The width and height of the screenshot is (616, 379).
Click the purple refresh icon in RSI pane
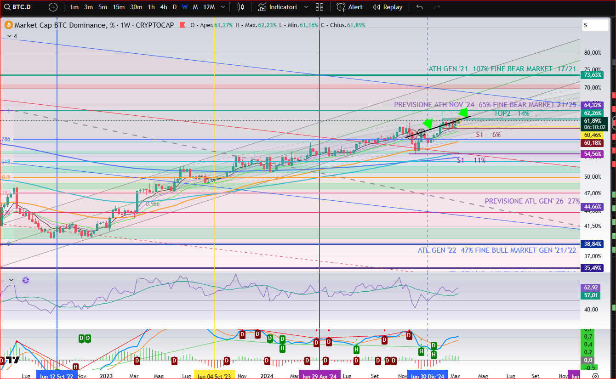[x=26, y=280]
